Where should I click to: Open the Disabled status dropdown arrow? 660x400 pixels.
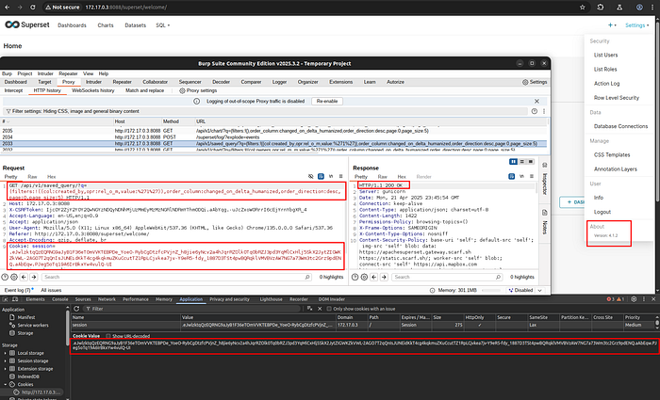(539, 290)
